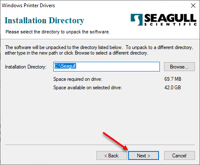Click the Installation Directory heading
200x165 pixels.
(44, 21)
